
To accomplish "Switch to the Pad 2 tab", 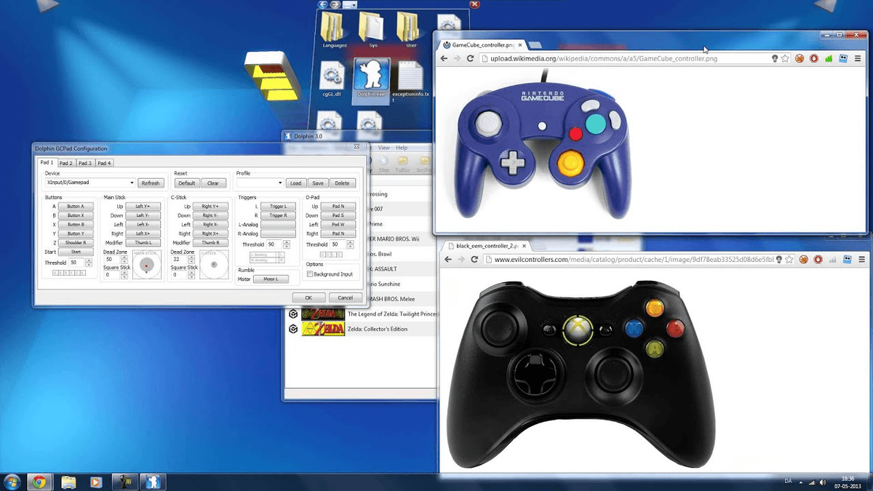I will click(66, 162).
